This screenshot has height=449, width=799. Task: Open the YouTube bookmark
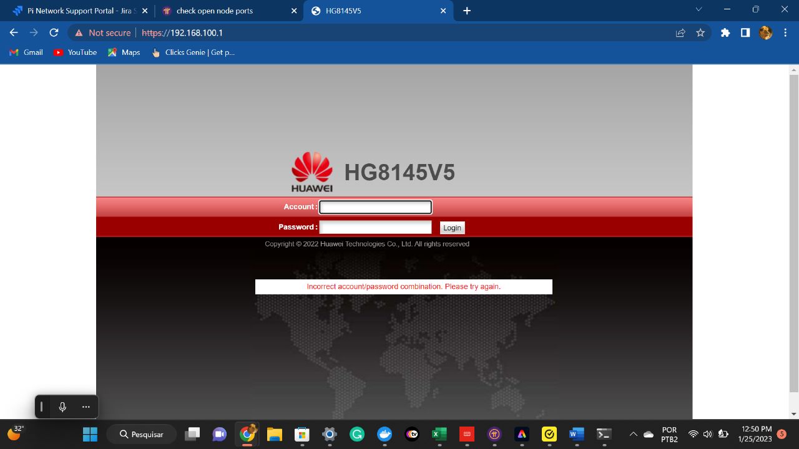75,52
